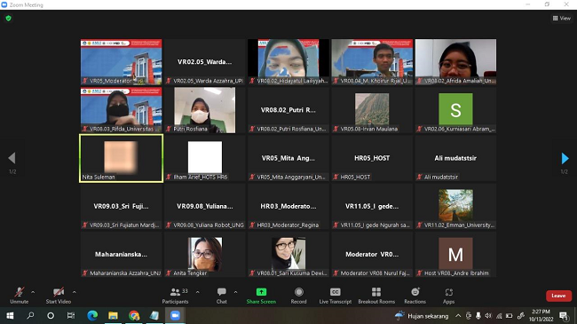This screenshot has height=324, width=577.
Task: Click the Putri Rosfiana video tile
Action: [204, 110]
